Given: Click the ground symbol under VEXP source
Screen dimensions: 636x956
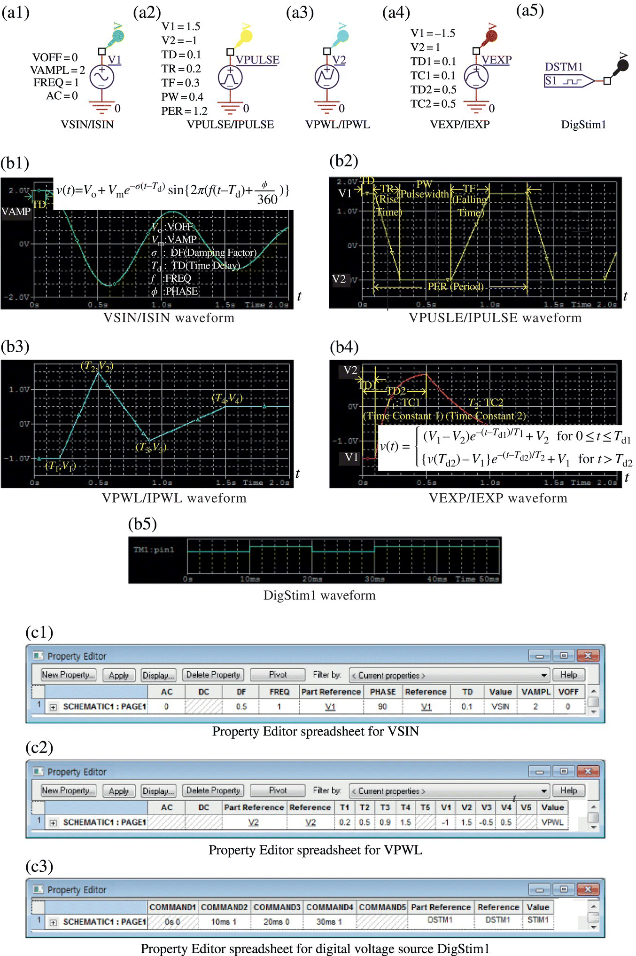Looking at the screenshot, I should pyautogui.click(x=476, y=107).
